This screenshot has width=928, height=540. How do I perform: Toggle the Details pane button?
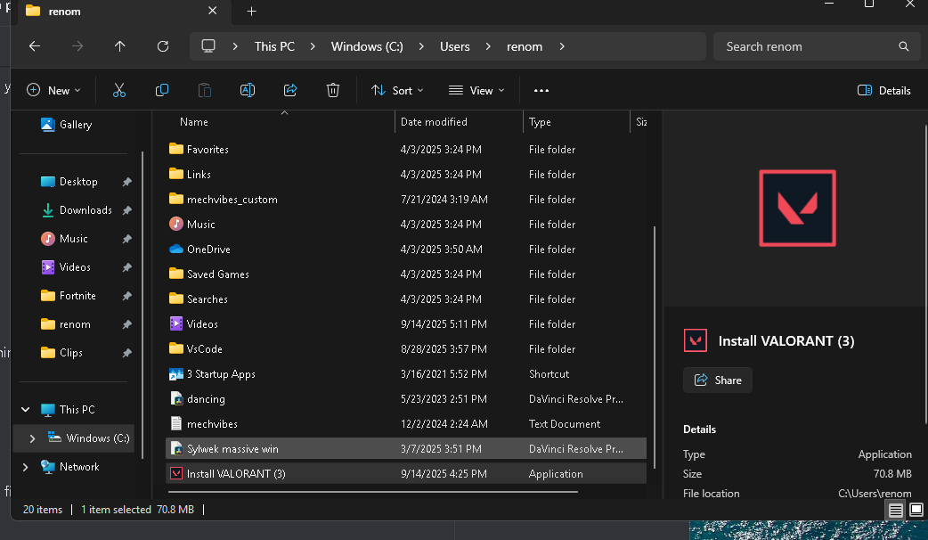pos(884,91)
